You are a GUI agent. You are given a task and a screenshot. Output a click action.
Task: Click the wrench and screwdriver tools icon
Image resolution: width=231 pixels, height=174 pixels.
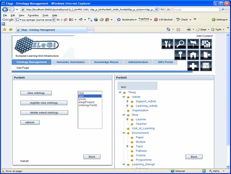tap(167, 44)
